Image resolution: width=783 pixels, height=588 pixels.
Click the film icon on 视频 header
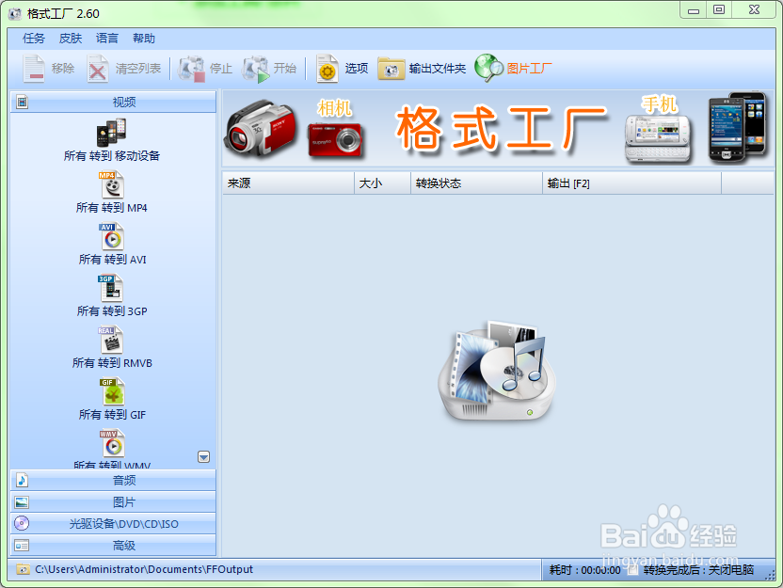22,102
